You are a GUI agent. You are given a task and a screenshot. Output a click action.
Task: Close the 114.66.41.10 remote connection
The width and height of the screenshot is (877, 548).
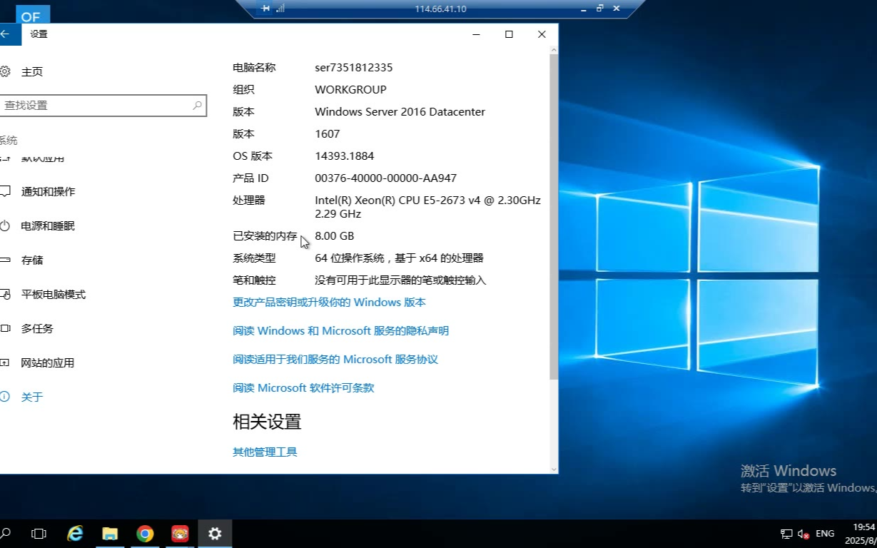click(x=617, y=9)
